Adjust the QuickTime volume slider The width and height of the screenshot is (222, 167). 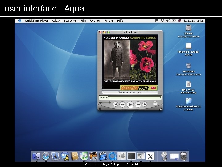coord(106,102)
